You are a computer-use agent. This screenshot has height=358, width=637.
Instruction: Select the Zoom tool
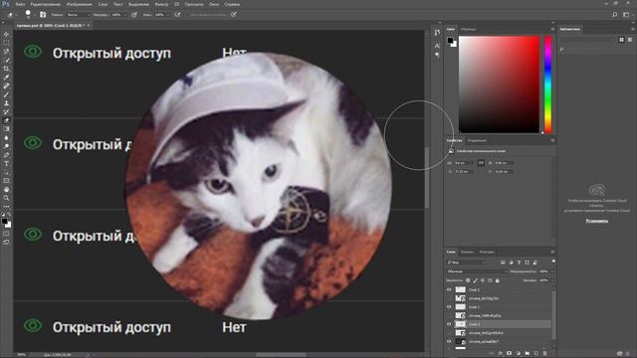[x=6, y=198]
